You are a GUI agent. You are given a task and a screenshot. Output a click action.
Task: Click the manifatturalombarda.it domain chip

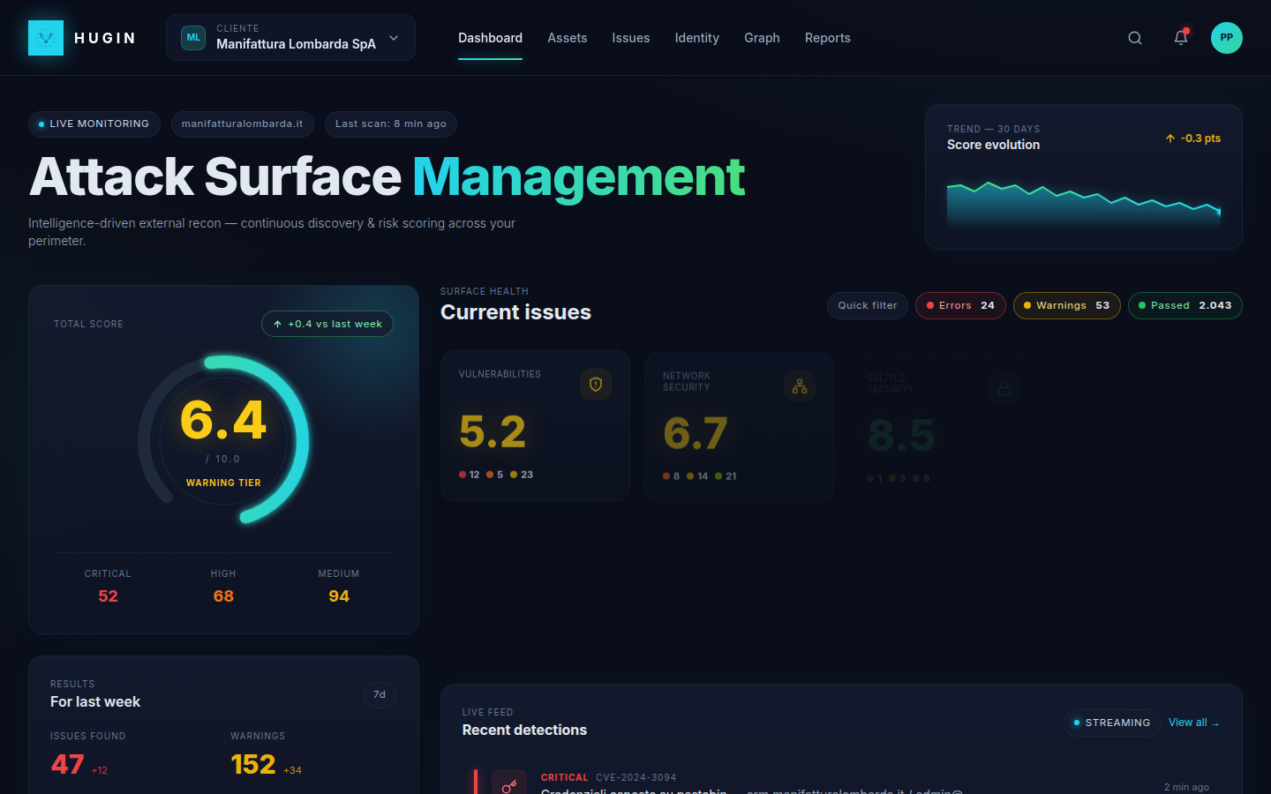click(243, 124)
